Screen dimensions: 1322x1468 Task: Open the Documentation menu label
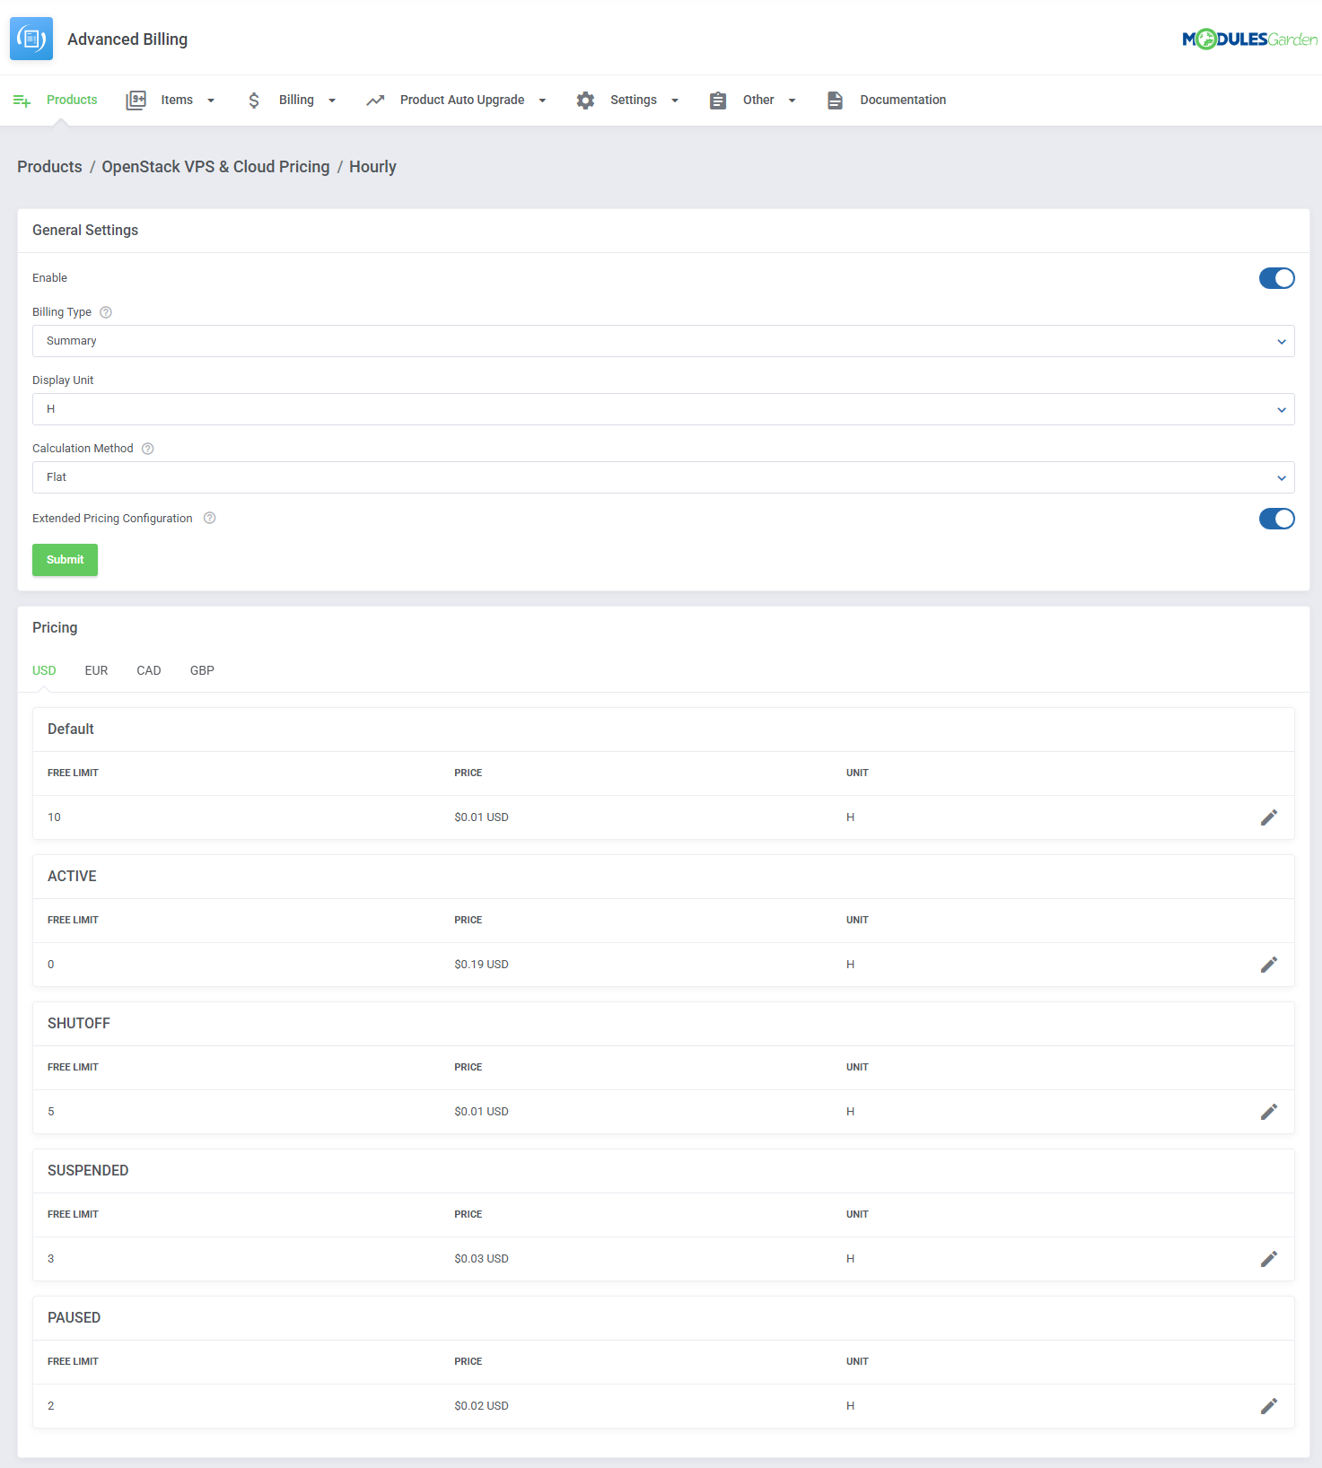903,100
